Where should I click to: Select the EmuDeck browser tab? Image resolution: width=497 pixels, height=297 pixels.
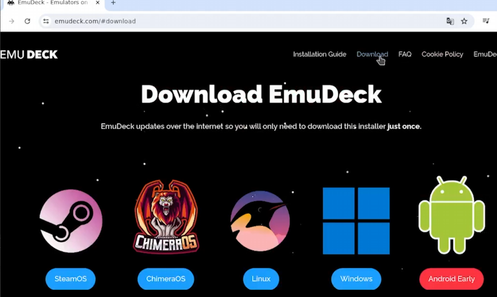pyautogui.click(x=52, y=3)
